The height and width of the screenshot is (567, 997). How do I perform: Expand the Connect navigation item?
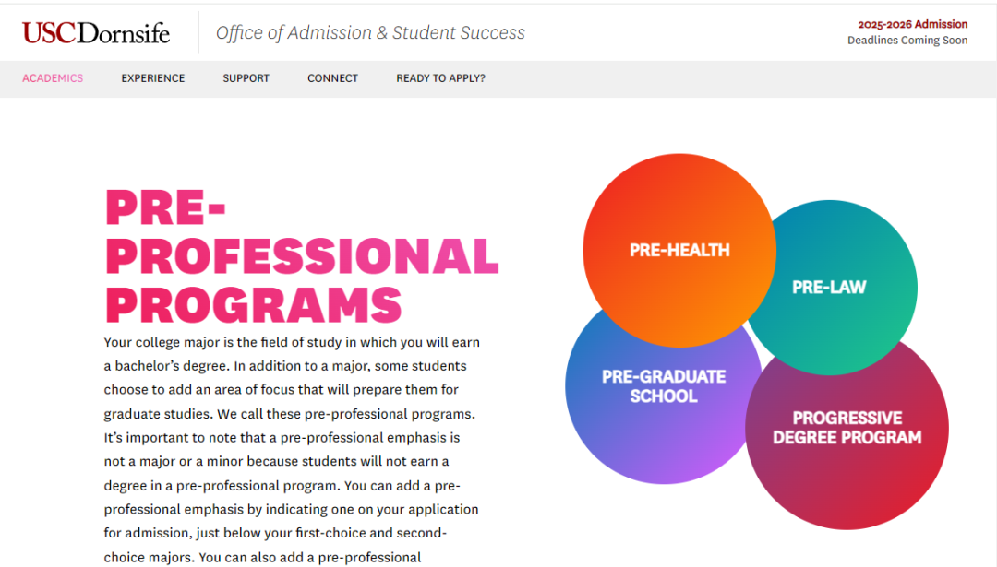click(332, 78)
